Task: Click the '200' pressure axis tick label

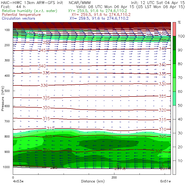Action: [x=7, y=45]
